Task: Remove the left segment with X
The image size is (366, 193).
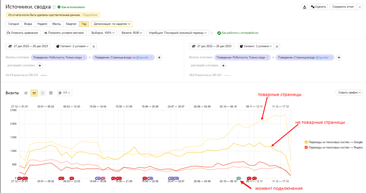Action: coord(94,46)
